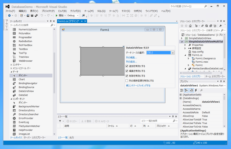231x149 pixels.
Task: Expand (ApplicationSettings) in the property grid
Action: tap(181, 95)
